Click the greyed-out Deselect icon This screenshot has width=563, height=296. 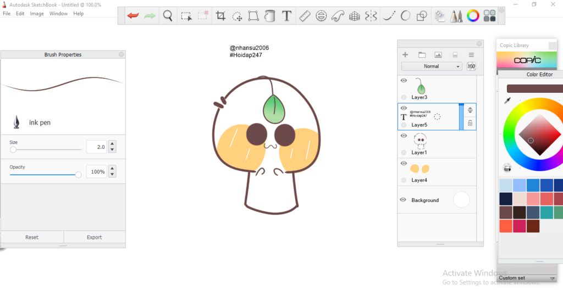coord(203,15)
